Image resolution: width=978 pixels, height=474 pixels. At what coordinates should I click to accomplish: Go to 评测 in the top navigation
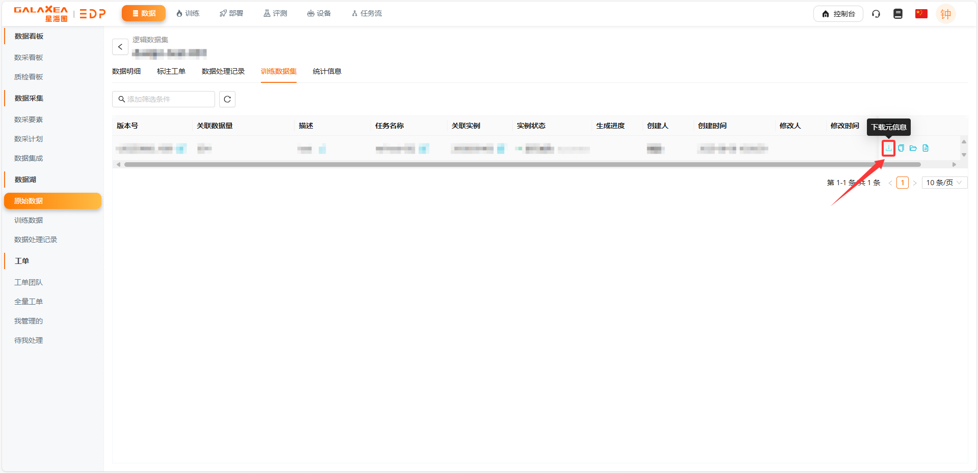coord(275,13)
